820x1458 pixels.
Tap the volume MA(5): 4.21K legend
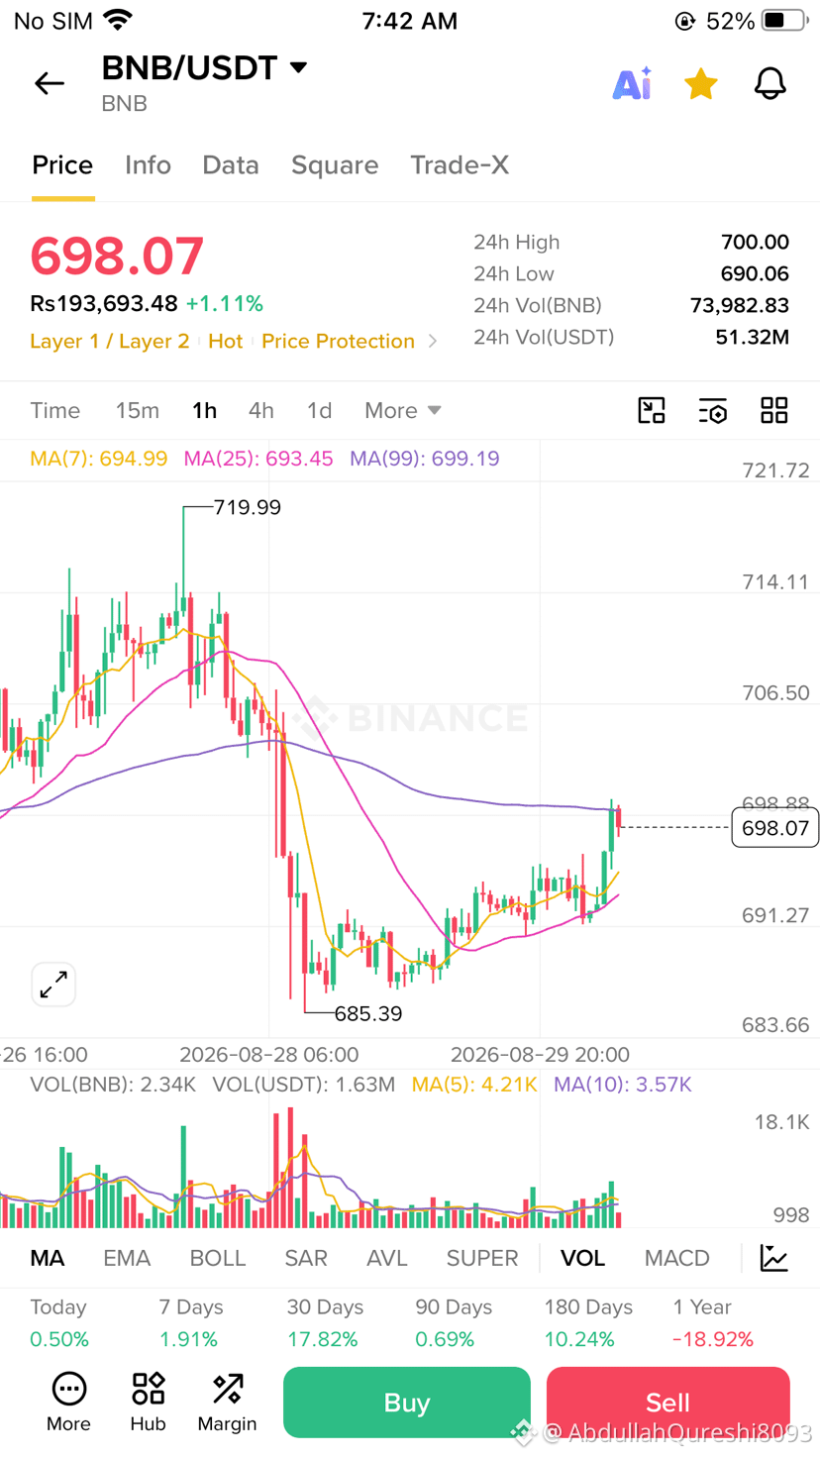click(x=474, y=1085)
